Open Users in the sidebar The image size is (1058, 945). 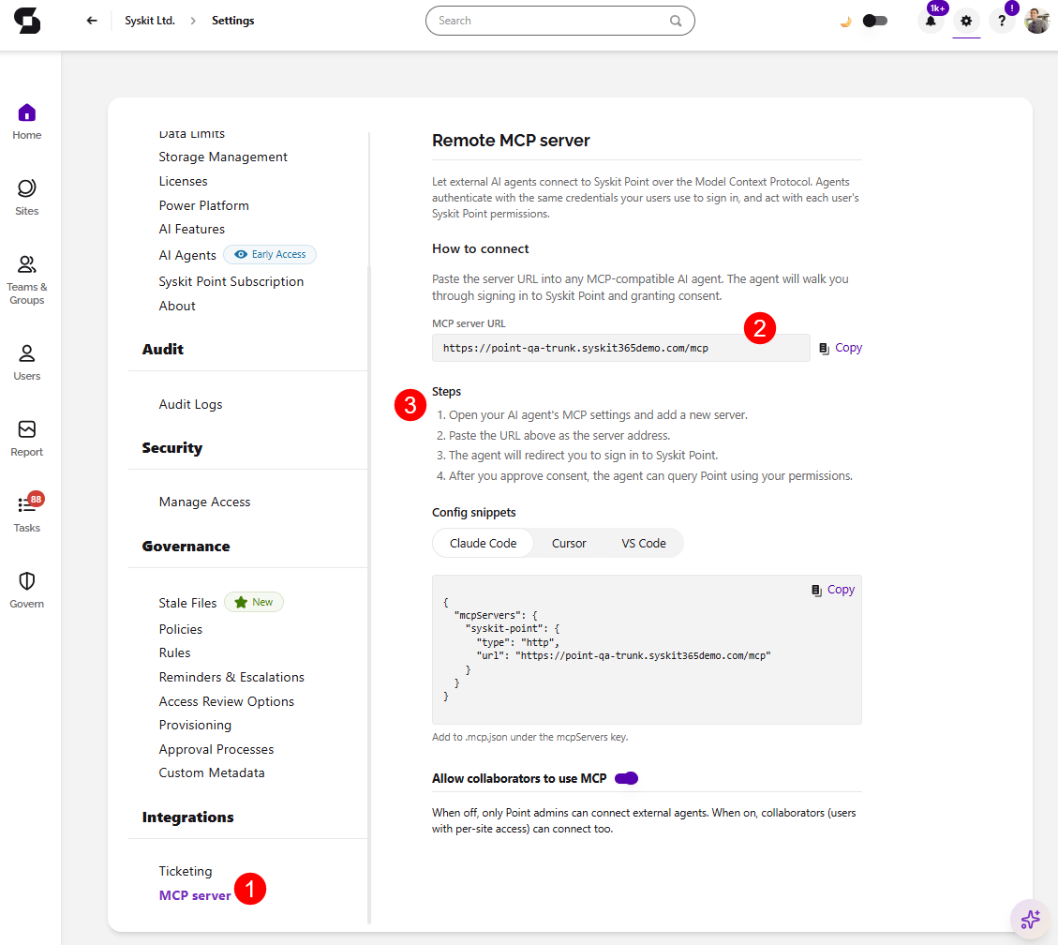[27, 363]
